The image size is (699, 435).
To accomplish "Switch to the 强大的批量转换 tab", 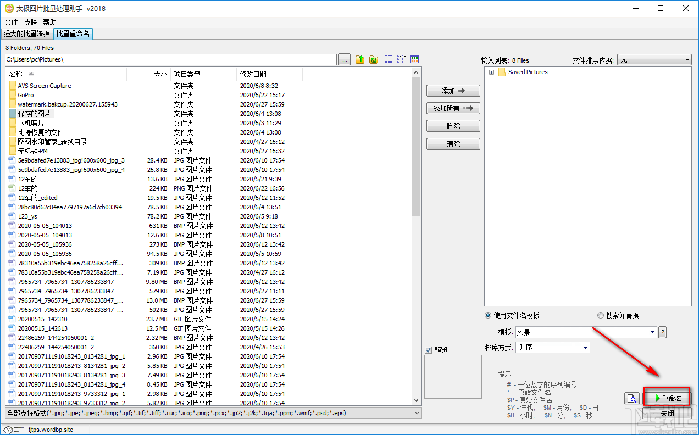I will [x=26, y=34].
